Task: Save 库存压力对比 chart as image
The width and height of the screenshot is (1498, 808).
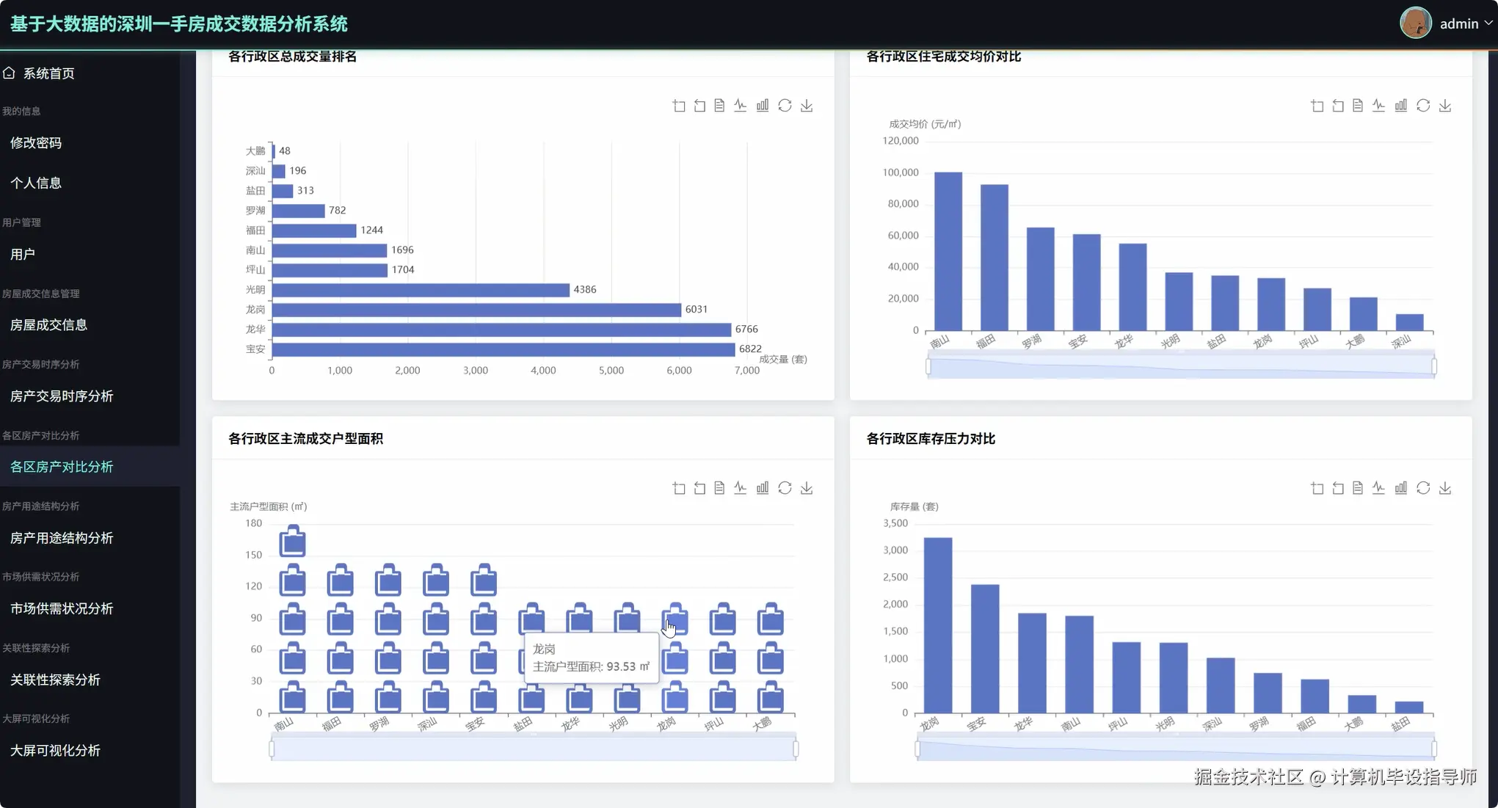Action: [1444, 488]
